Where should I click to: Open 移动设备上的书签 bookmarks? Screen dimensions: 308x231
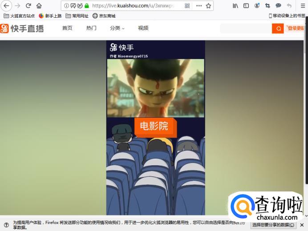coord(287,16)
